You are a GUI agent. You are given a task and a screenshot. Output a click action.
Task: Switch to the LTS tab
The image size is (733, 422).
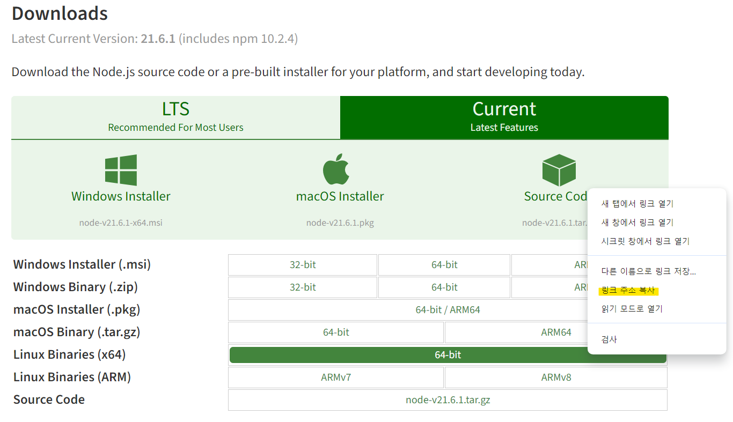175,117
